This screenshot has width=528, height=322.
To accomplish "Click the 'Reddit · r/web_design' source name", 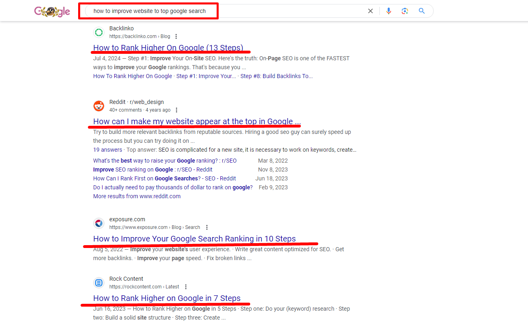I will [x=136, y=102].
